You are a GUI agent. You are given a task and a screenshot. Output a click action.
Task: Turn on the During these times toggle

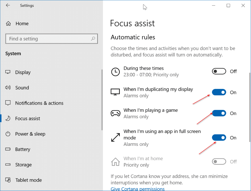pyautogui.click(x=219, y=71)
